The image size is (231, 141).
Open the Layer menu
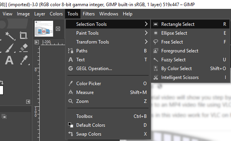coord(40,14)
